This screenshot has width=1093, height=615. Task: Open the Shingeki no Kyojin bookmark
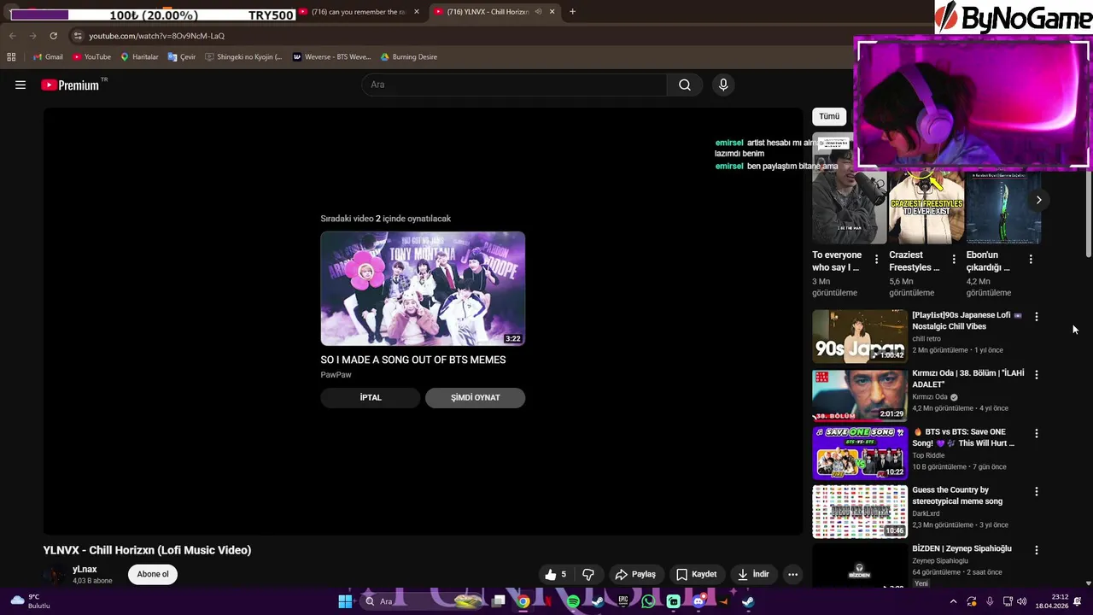click(x=243, y=57)
